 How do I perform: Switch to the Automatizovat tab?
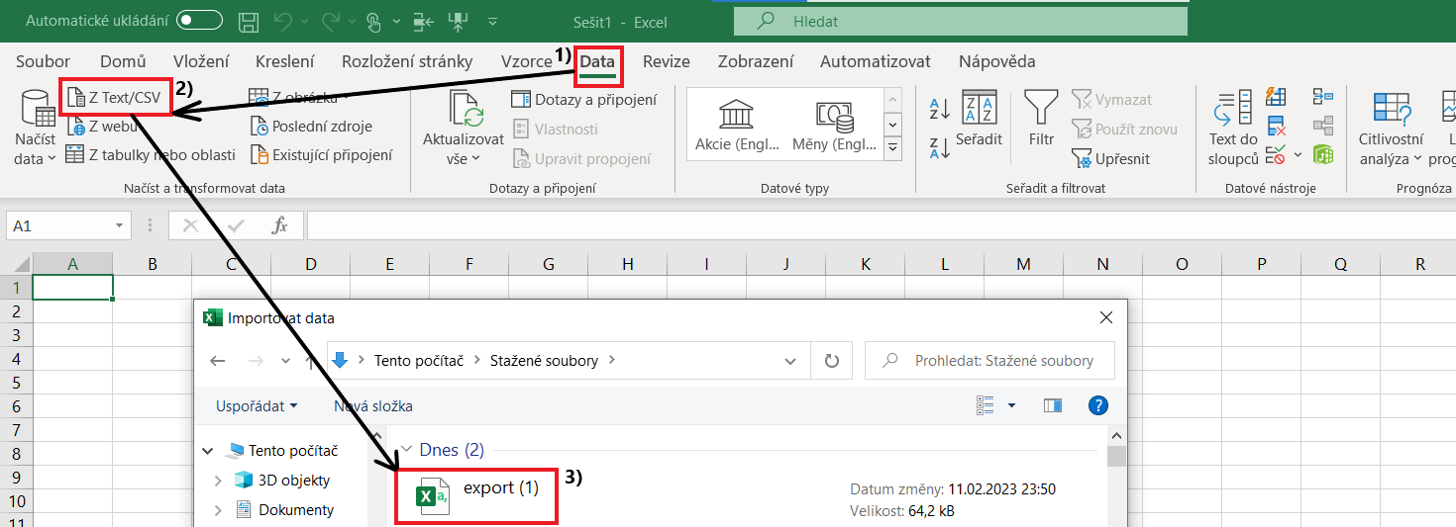click(876, 61)
